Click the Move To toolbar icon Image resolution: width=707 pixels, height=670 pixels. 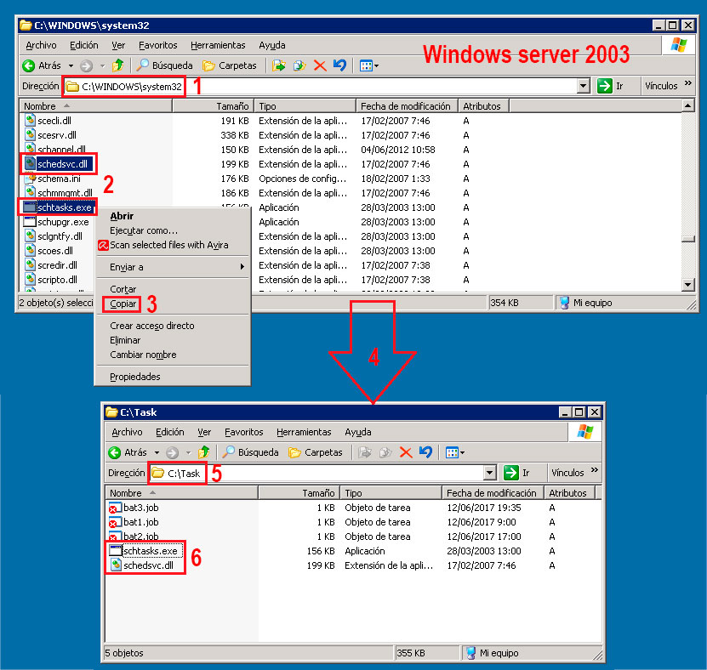pyautogui.click(x=279, y=65)
